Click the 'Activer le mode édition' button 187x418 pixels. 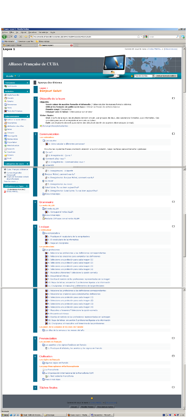tap(166, 76)
